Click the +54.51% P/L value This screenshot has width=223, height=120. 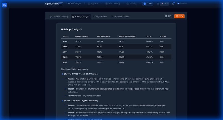(x=149, y=57)
